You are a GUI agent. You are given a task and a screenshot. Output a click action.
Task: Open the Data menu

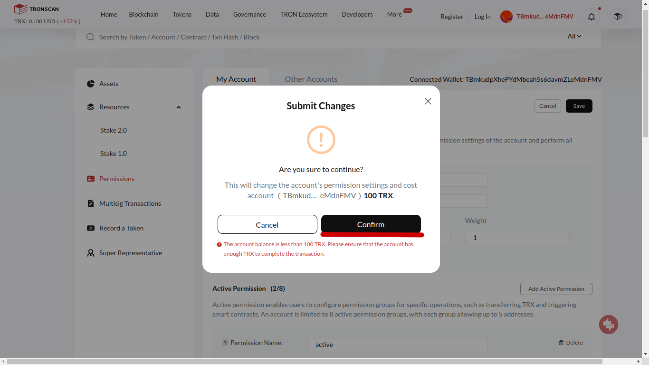(212, 14)
